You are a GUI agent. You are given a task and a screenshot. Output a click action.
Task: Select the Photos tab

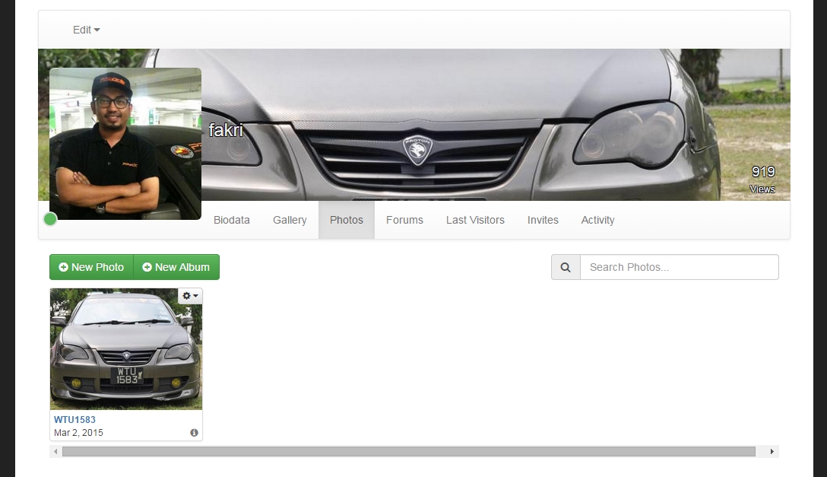(x=347, y=220)
